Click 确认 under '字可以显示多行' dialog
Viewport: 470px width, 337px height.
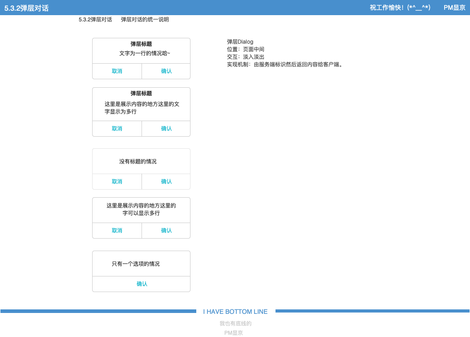[166, 231]
